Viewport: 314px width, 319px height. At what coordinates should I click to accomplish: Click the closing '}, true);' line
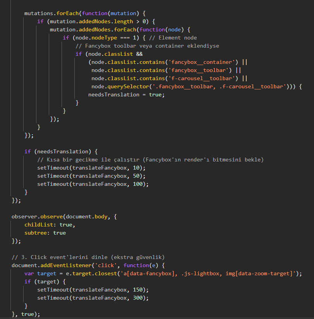pos(26,314)
